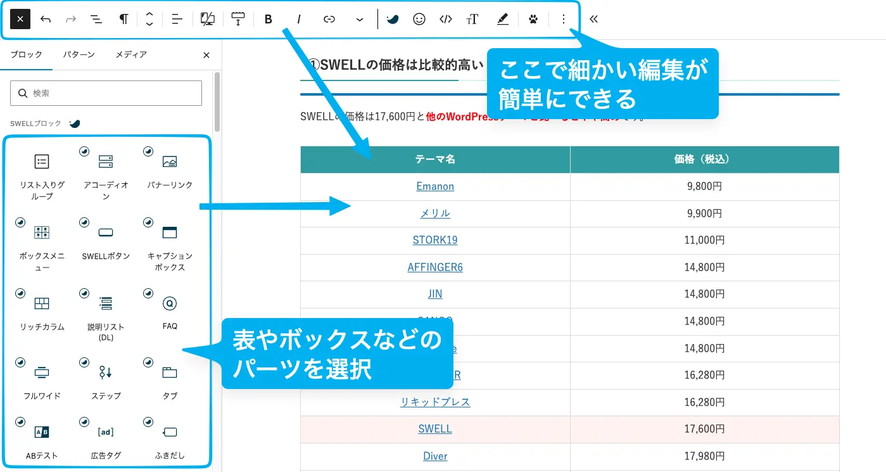
Task: Open the block options three-dot menu
Action: 564,19
